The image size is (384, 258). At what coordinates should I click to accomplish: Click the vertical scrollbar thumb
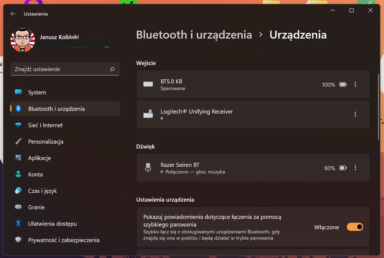pyautogui.click(x=379, y=107)
